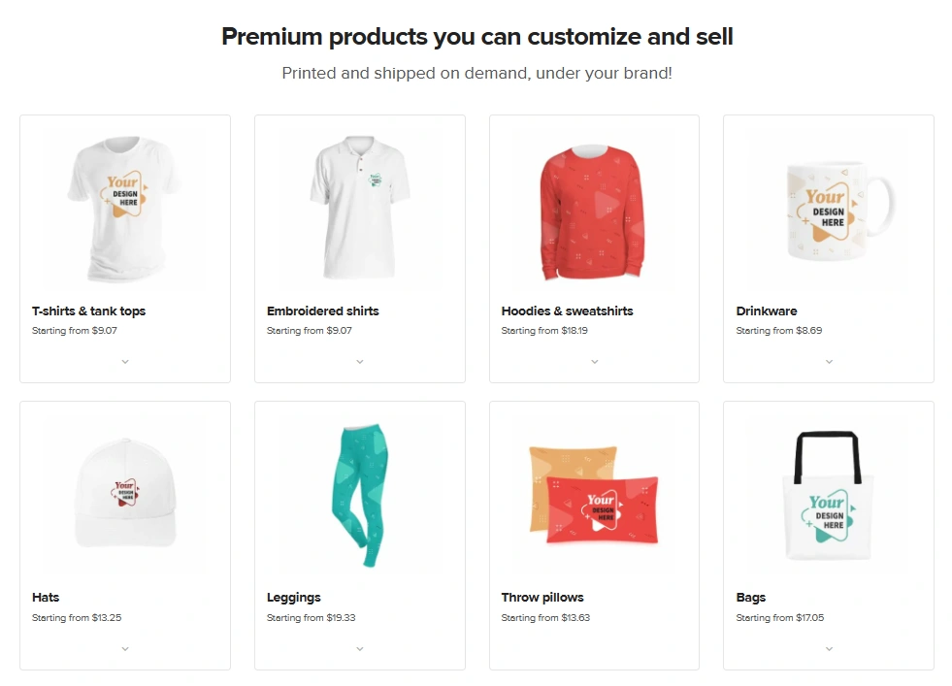The width and height of the screenshot is (952, 686).
Task: Click the Leggings category title
Action: coord(293,598)
